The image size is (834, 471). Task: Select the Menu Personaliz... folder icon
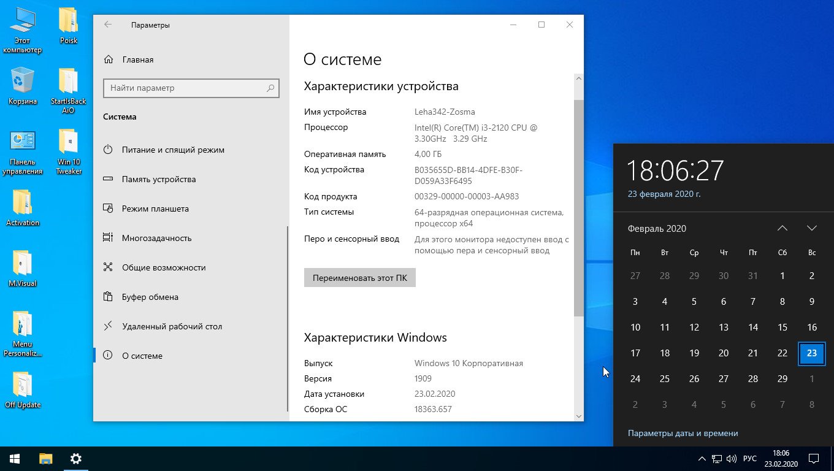tap(23, 334)
